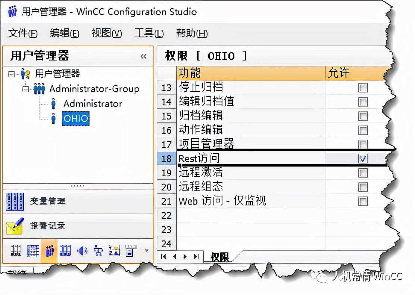Open 报警记录 (Alarm Logging) in navigation pane

coord(47,226)
